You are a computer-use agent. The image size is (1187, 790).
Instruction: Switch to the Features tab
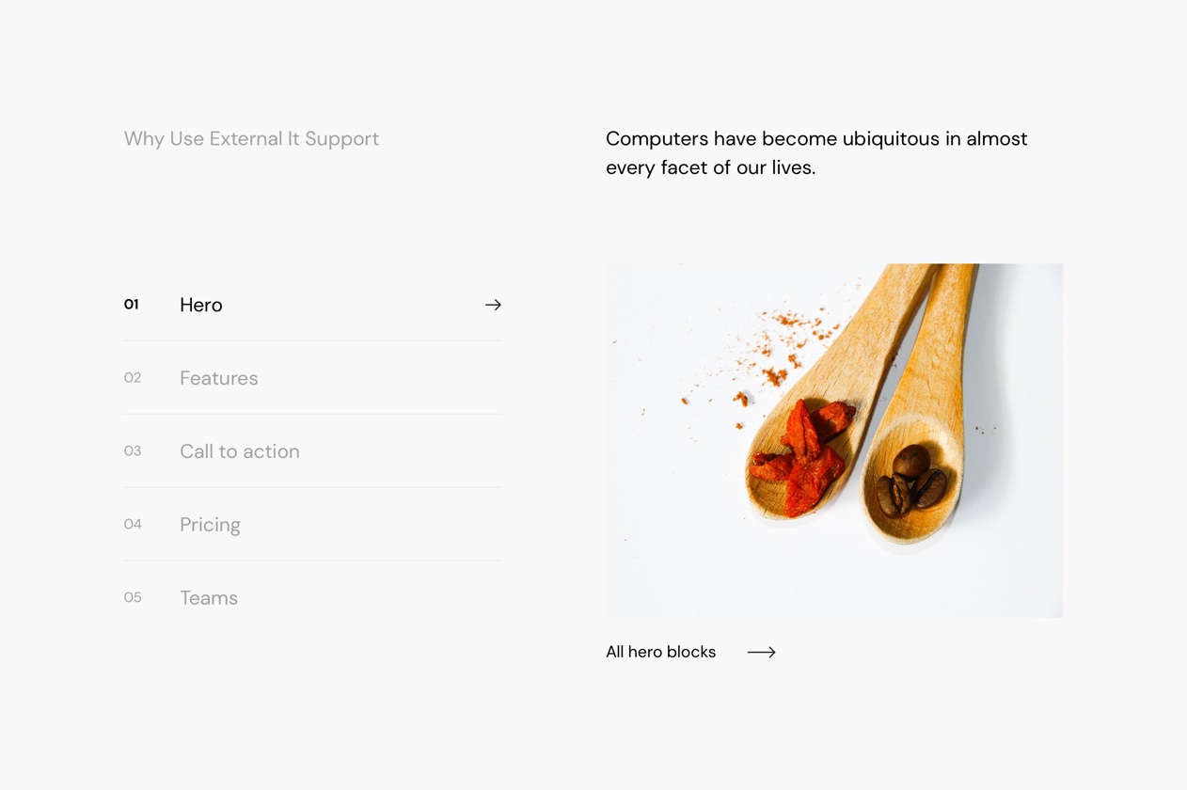click(x=218, y=378)
